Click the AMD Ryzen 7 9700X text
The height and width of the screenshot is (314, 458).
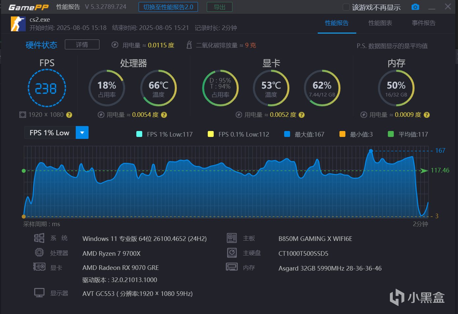coord(111,253)
